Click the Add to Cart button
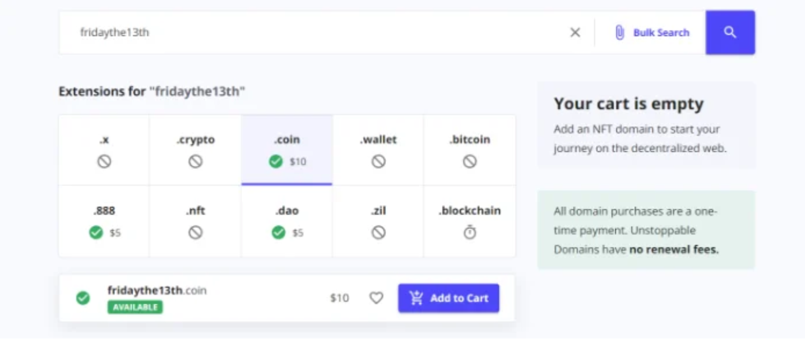Image resolution: width=805 pixels, height=339 pixels. [x=449, y=298]
